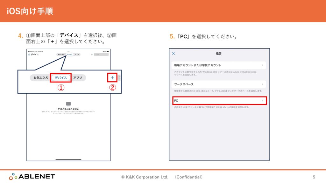This screenshot has height=183, width=326.
Task: Choose the 職場アカウントまたは学校アカウント option
Action: [x=197, y=65]
